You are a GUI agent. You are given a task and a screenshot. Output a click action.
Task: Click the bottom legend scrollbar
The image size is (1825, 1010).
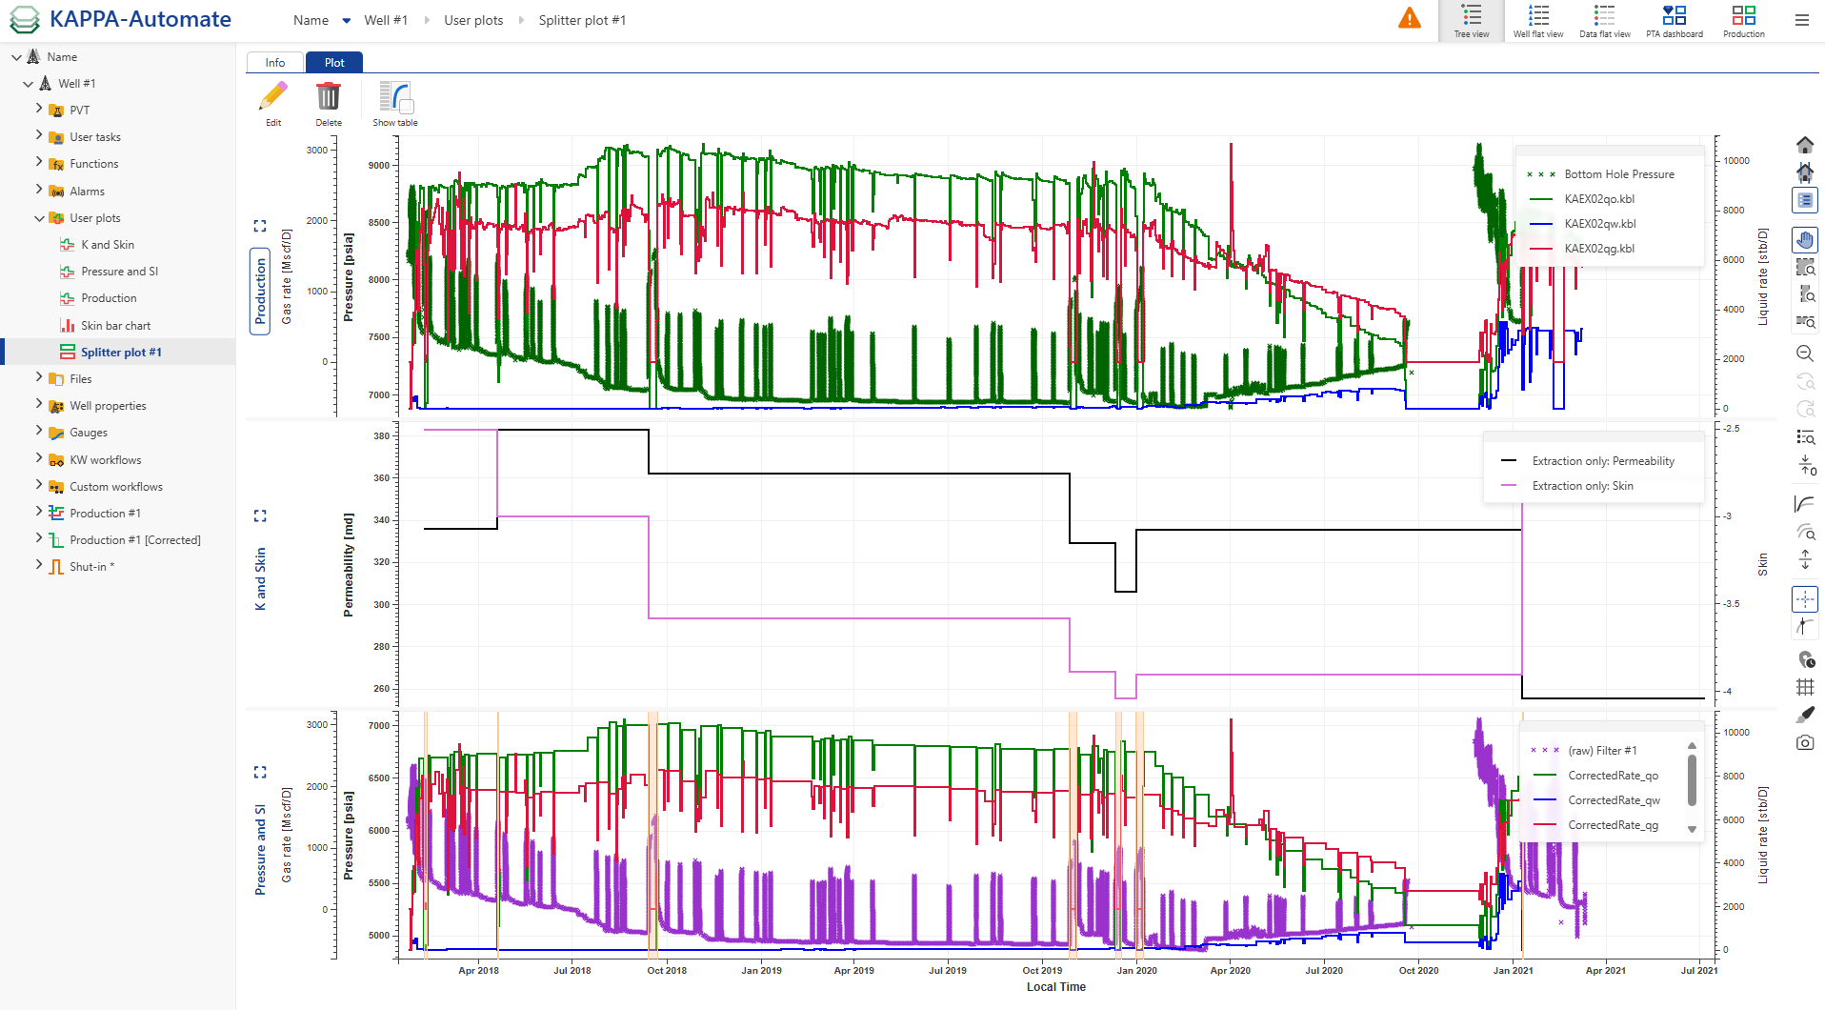[1692, 781]
